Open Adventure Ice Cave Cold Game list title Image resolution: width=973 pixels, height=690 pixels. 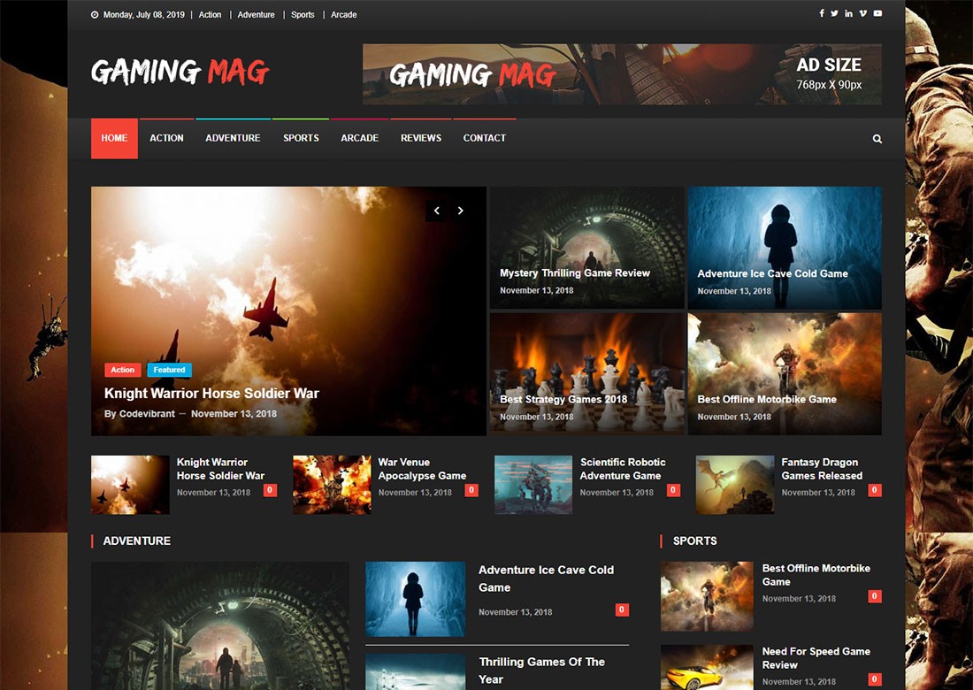[546, 579]
